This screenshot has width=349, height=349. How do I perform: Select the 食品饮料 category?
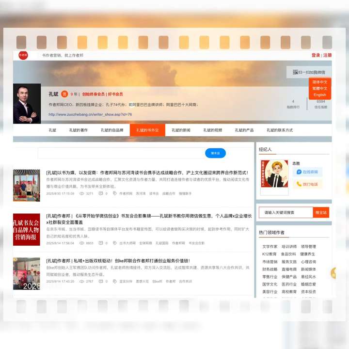(x=288, y=254)
